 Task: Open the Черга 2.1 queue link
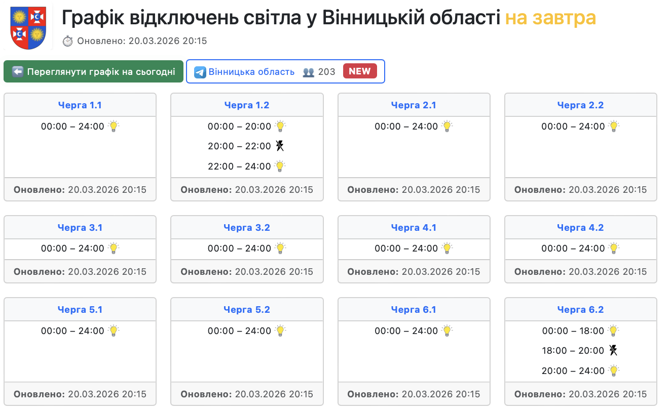[414, 105]
